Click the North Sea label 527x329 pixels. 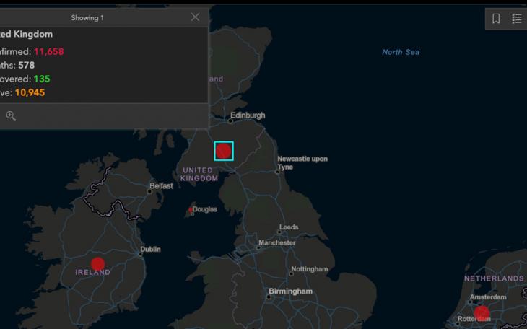(x=401, y=52)
